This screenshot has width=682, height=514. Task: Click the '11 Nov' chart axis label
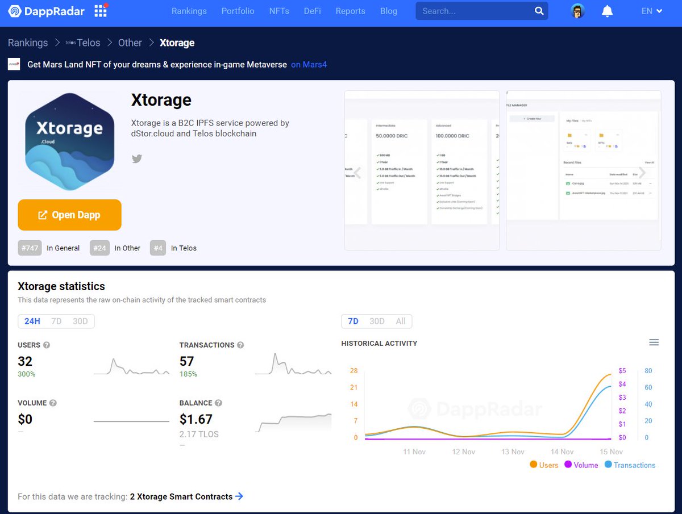(x=414, y=452)
